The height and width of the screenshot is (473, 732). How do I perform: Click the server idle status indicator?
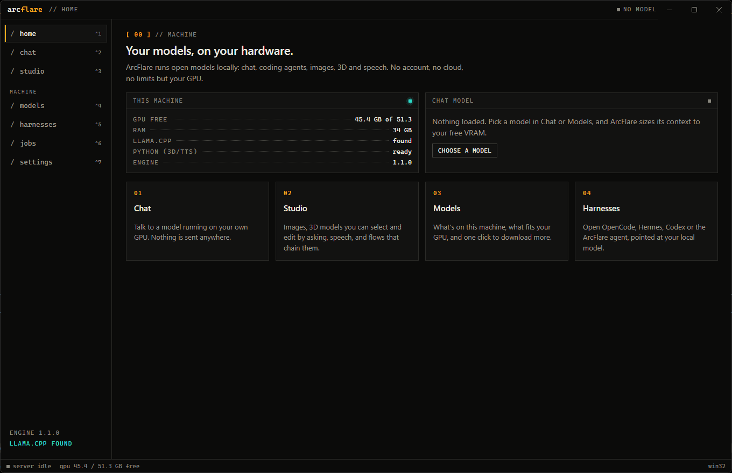(x=29, y=466)
